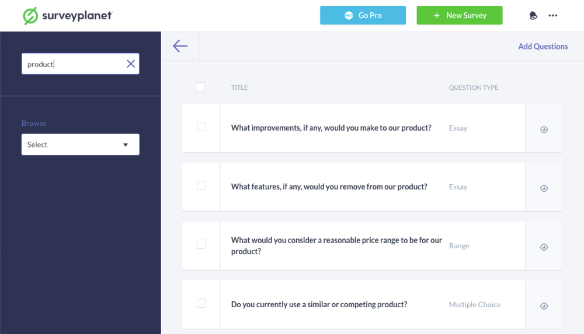The height and width of the screenshot is (334, 584).
Task: Click the Add Questions link
Action: coord(543,47)
